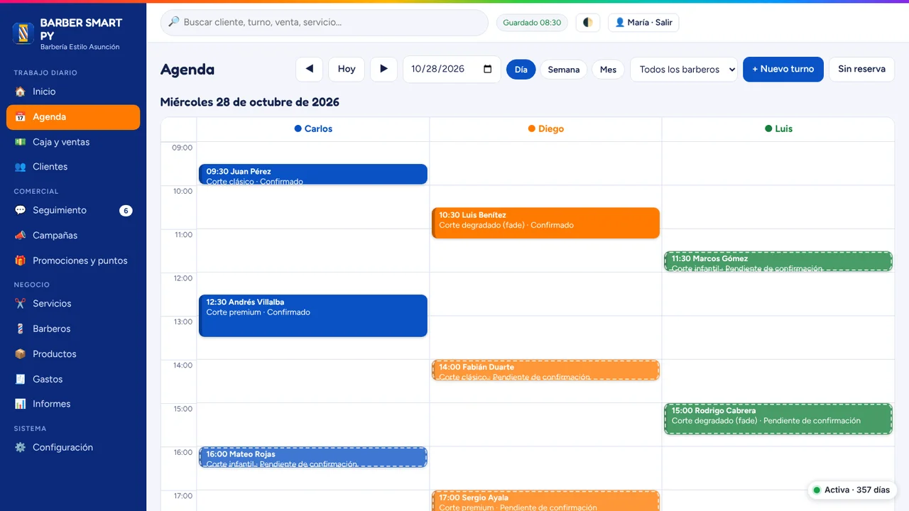Click the speech bubble icon for Seguimiento
This screenshot has width=909, height=511.
click(20, 210)
